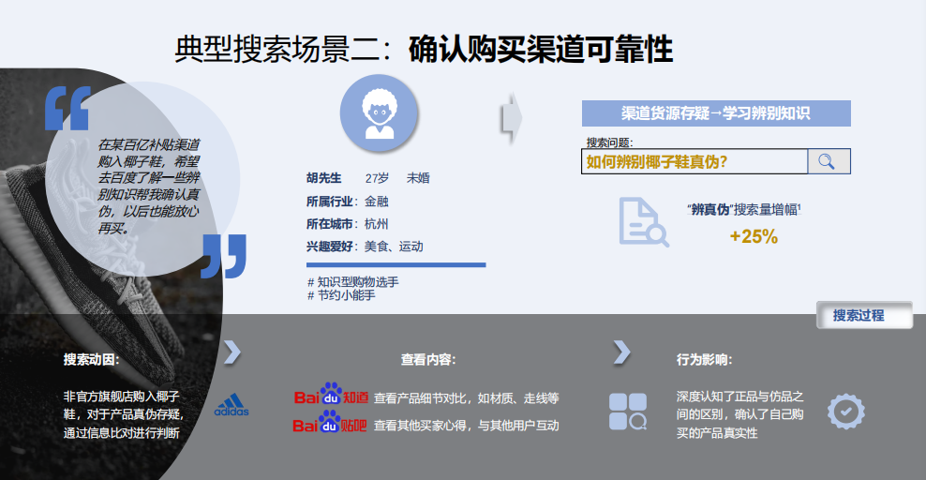Image resolution: width=926 pixels, height=480 pixels.
Task: Click the quote starting 在某百亿补贴渠道
Action: click(x=149, y=186)
